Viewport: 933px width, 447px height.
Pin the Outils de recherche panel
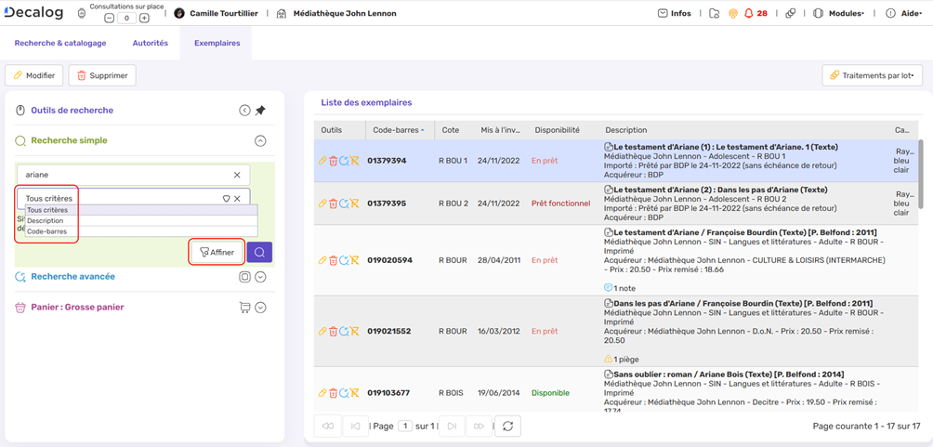pos(261,111)
